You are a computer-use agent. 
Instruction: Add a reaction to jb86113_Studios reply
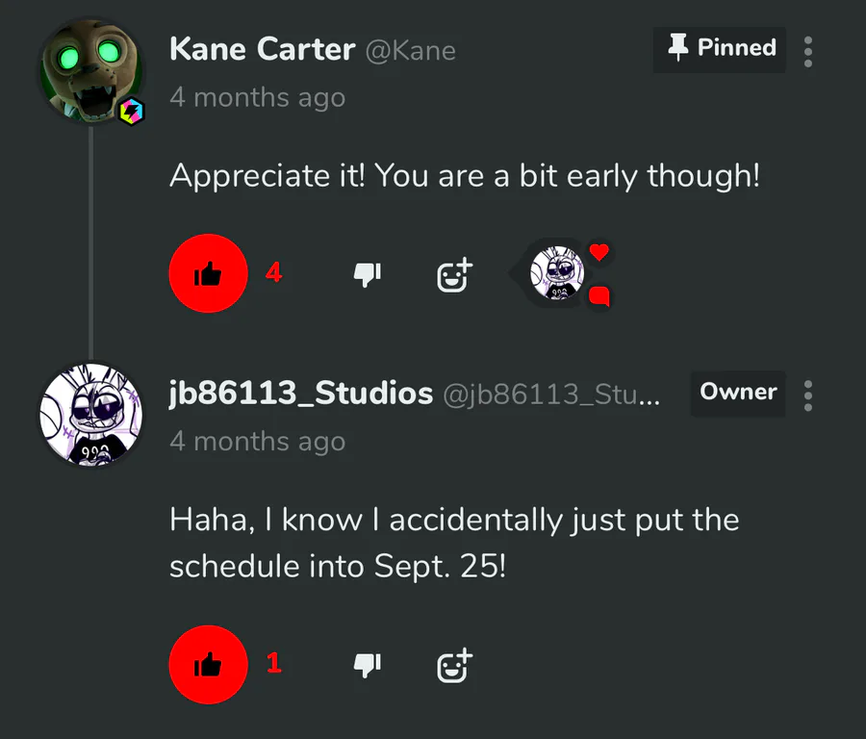tap(453, 665)
